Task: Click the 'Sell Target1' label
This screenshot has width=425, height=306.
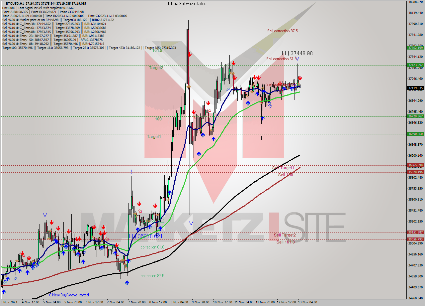Action: [x=283, y=168]
